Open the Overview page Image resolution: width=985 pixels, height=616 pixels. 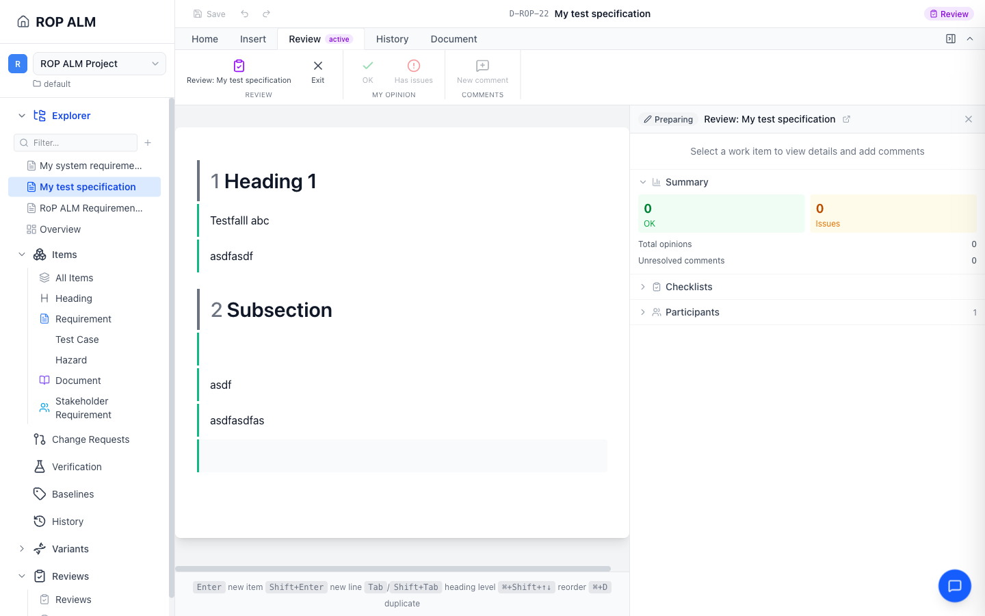tap(85, 229)
